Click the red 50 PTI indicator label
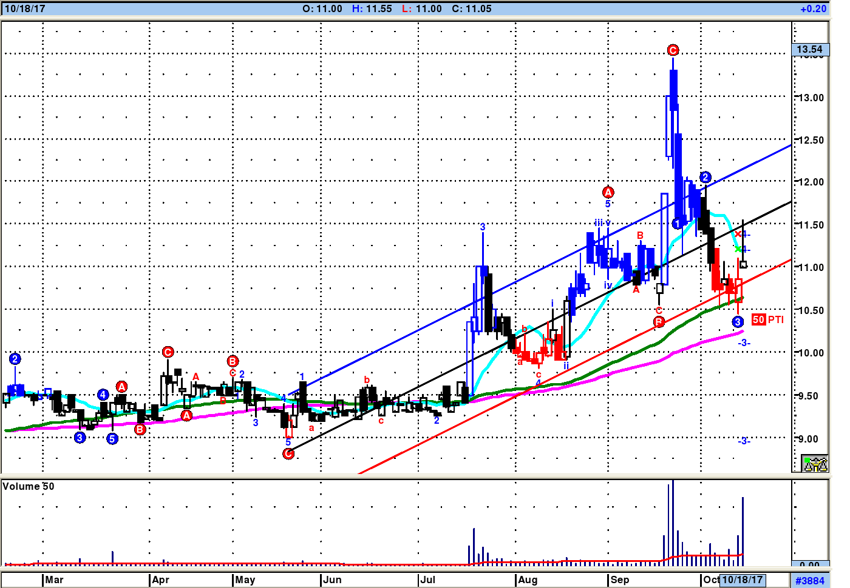The height and width of the screenshot is (588, 850). click(x=767, y=319)
